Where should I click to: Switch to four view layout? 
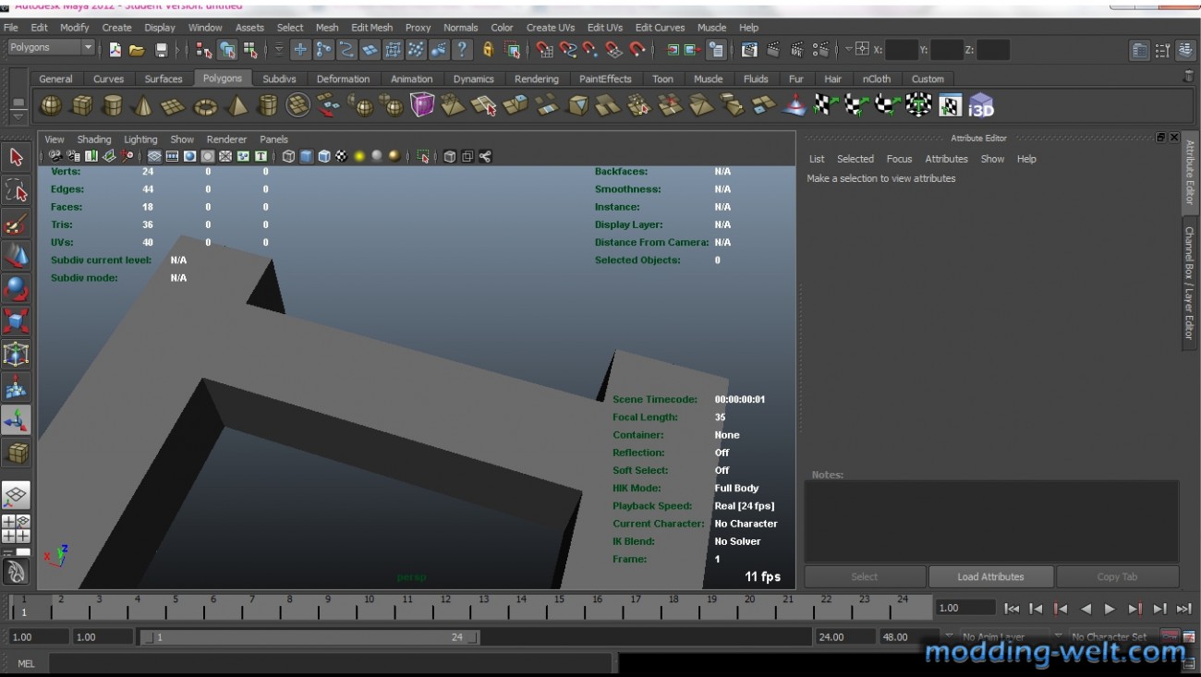16,529
